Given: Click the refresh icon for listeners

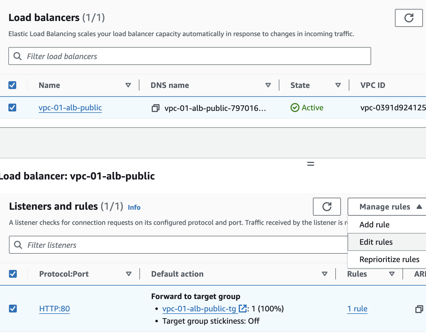Looking at the screenshot, I should pos(327,207).
